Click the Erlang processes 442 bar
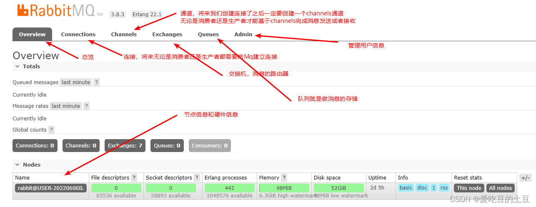This screenshot has width=536, height=207. [230, 188]
